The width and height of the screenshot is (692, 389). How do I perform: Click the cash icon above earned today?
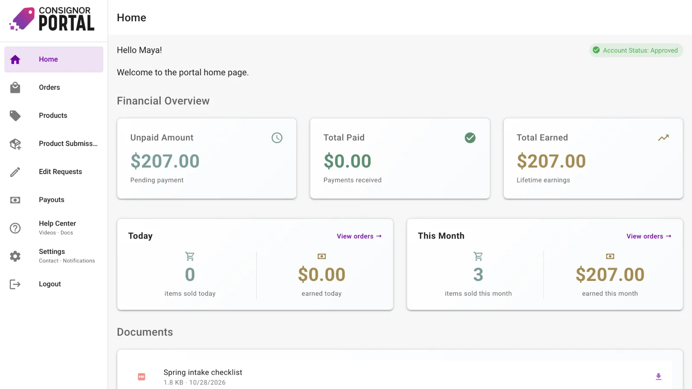(322, 256)
